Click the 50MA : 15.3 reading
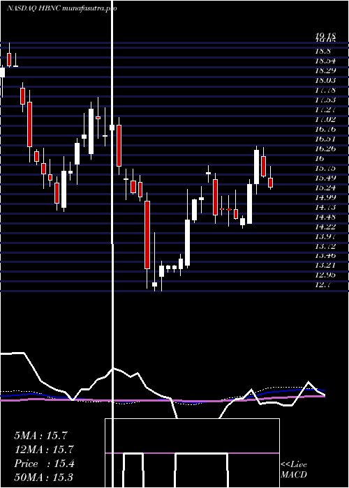This screenshot has height=488, width=349. (x=43, y=478)
